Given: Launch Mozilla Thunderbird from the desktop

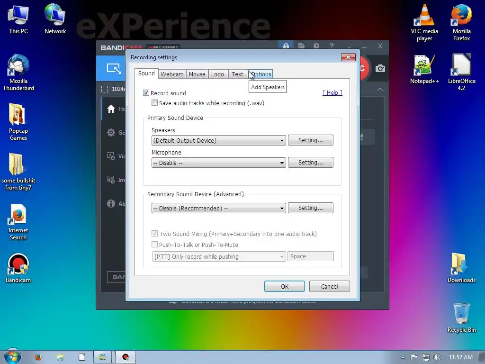Looking at the screenshot, I should [x=18, y=73].
